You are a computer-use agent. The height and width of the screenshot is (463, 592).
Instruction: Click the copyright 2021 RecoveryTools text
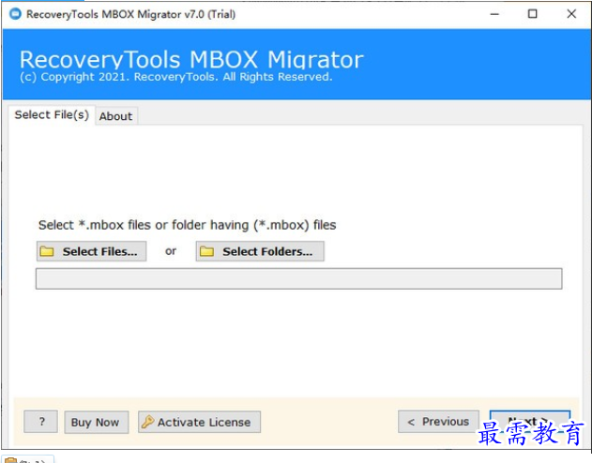pos(176,77)
